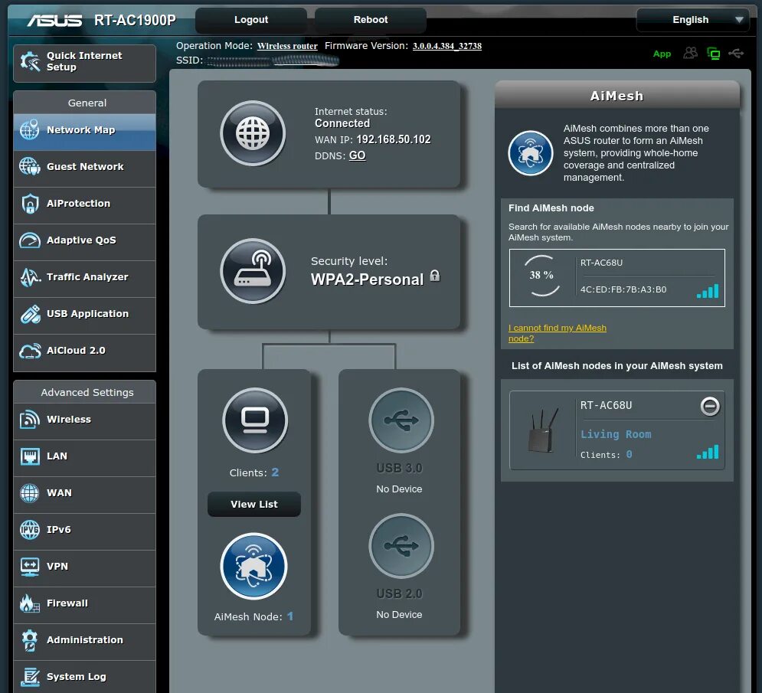The height and width of the screenshot is (693, 762).
Task: Click 'I cannot find my AiMesh node?' link
Action: pyautogui.click(x=558, y=333)
